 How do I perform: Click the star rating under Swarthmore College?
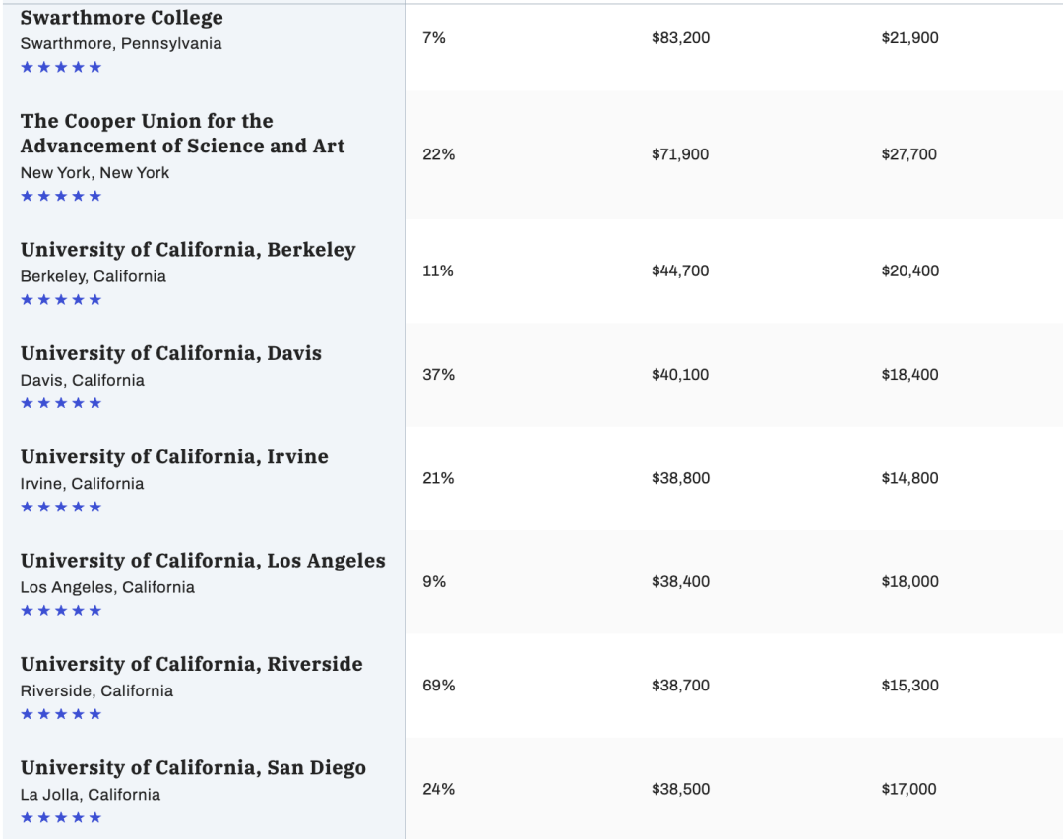pos(61,67)
